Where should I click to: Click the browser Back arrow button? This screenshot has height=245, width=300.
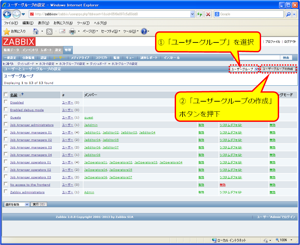coord(7,14)
